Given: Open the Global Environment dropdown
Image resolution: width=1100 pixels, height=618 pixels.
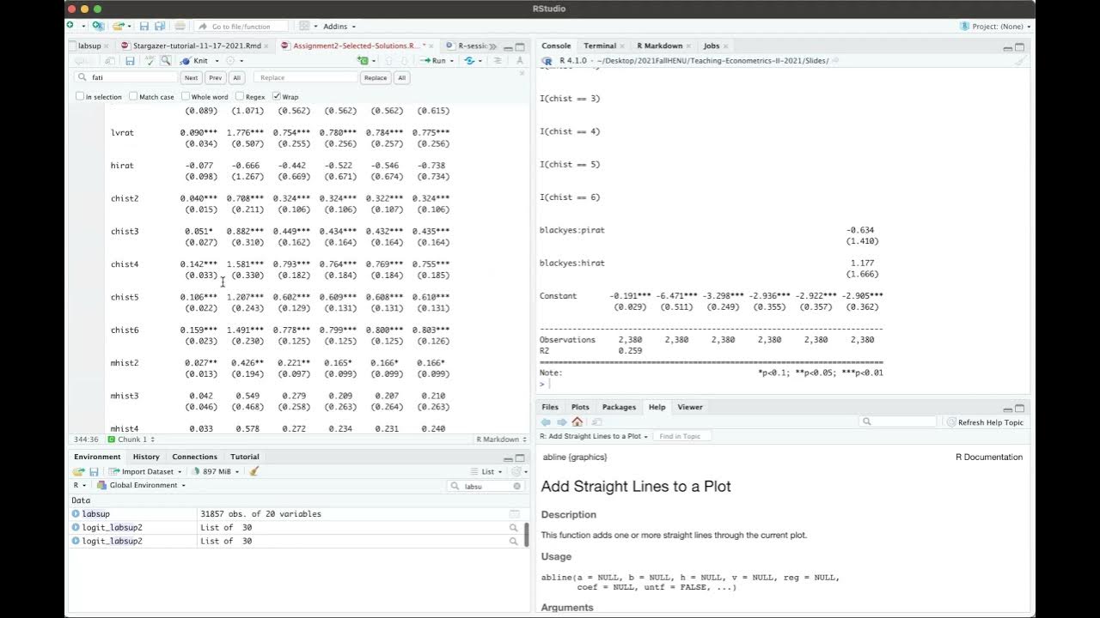Looking at the screenshot, I should 140,485.
